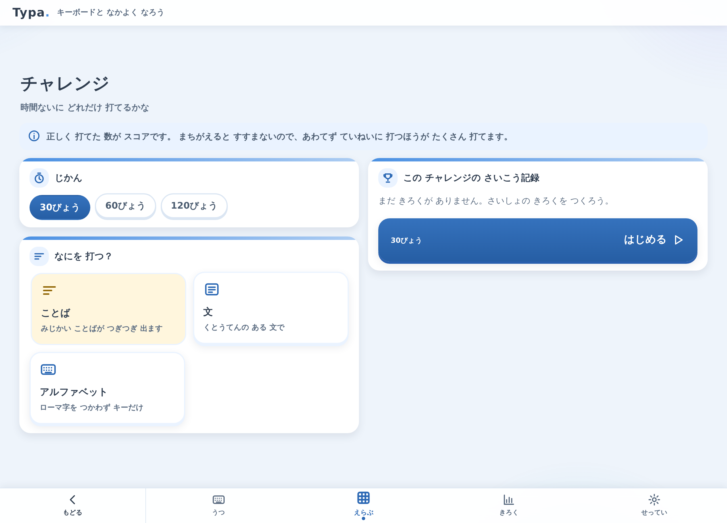727x523 pixels.
Task: Click the keyboard icon on アルファベット card
Action: click(48, 370)
